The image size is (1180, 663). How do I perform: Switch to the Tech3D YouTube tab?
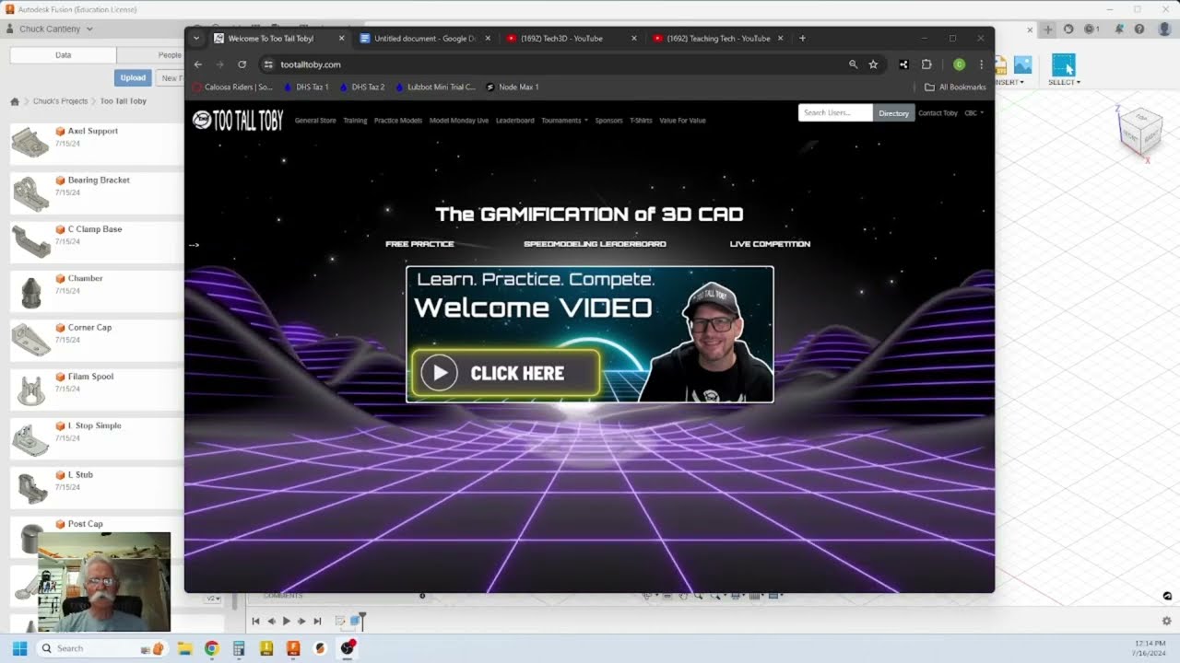click(x=572, y=39)
